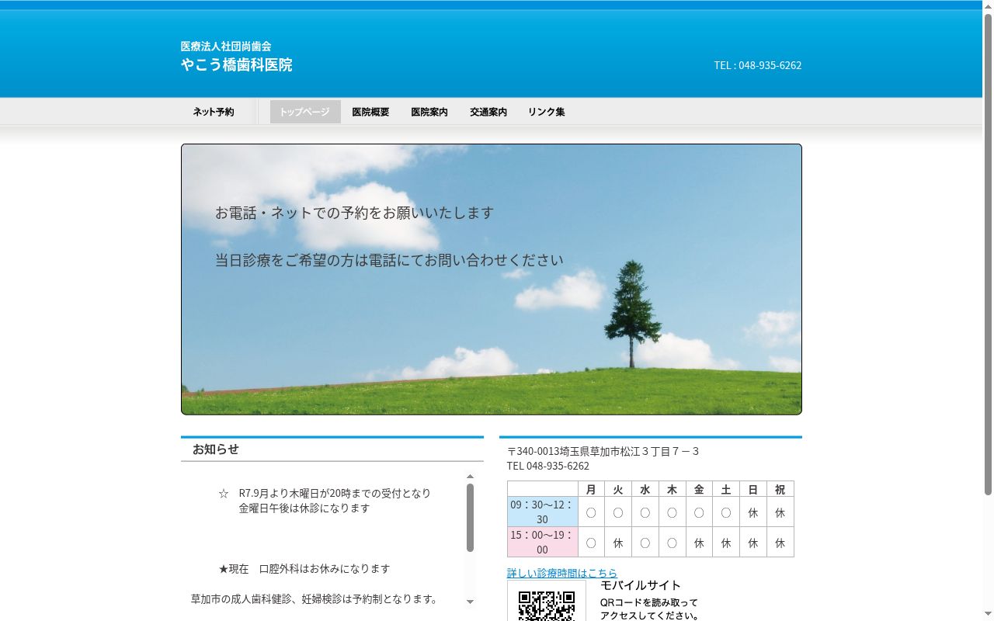Click the address line 〒340-0013埼玉県草加市松江

(603, 451)
